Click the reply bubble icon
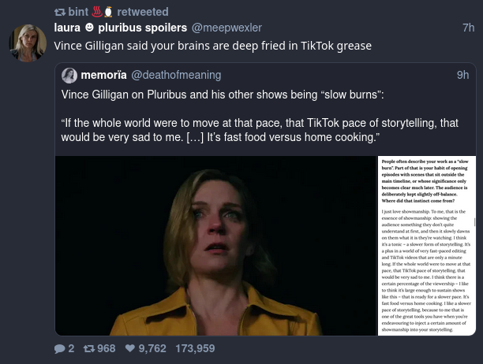This screenshot has width=483, height=364. click(x=59, y=348)
